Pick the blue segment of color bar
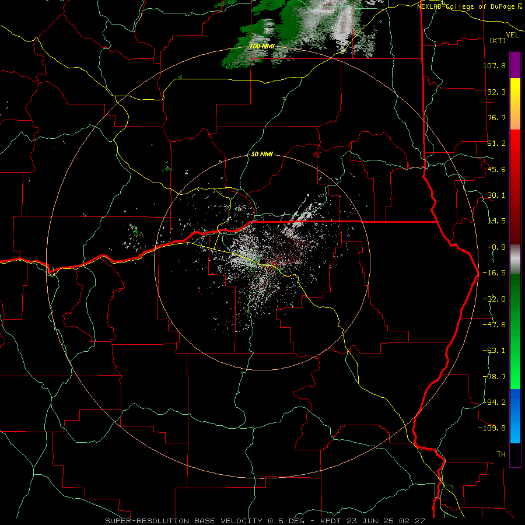This screenshot has height=525, width=525. (515, 416)
